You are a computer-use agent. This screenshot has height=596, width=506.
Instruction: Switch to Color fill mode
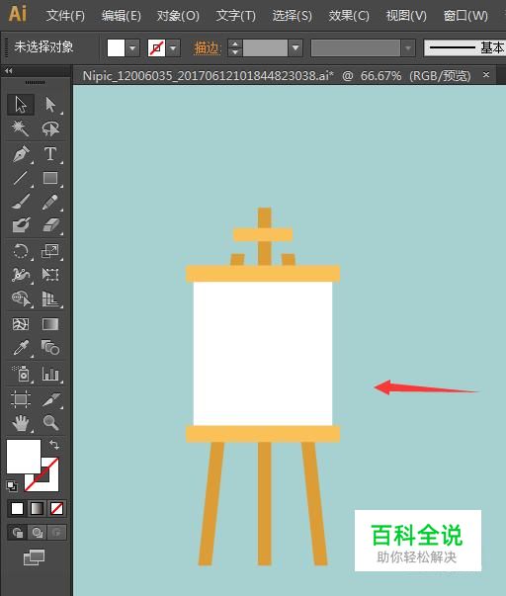point(17,509)
